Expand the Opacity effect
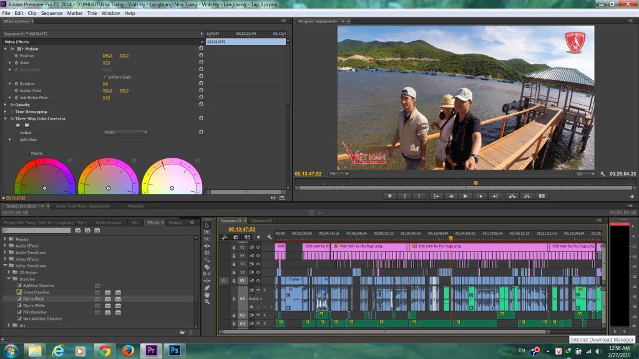This screenshot has width=639, height=359. 6,105
